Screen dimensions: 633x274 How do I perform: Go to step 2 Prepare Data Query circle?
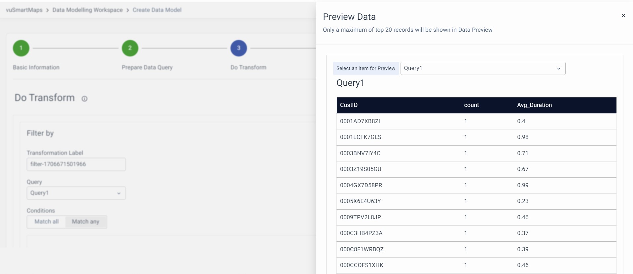(130, 48)
